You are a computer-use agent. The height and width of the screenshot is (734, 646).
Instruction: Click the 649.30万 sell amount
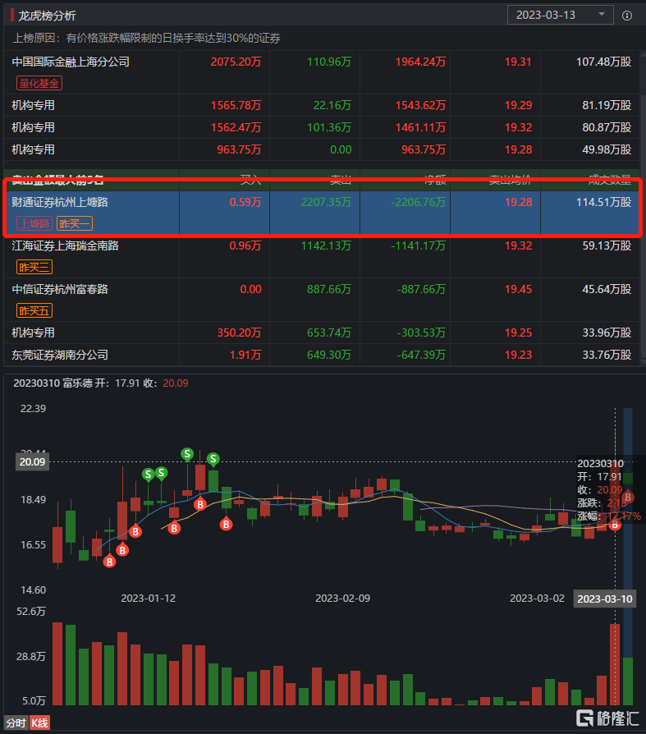(329, 355)
